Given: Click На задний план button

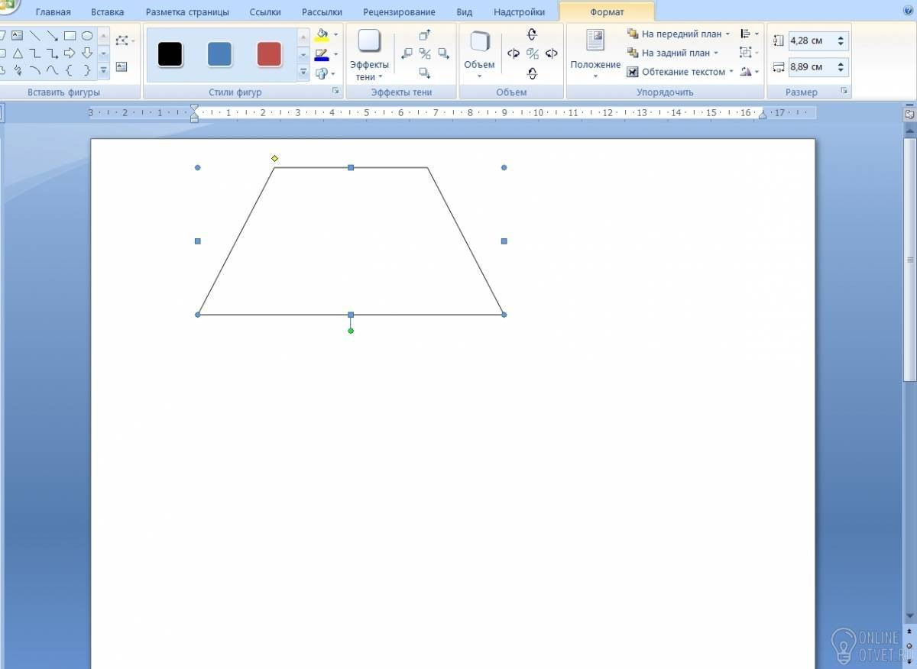Looking at the screenshot, I should [x=672, y=53].
